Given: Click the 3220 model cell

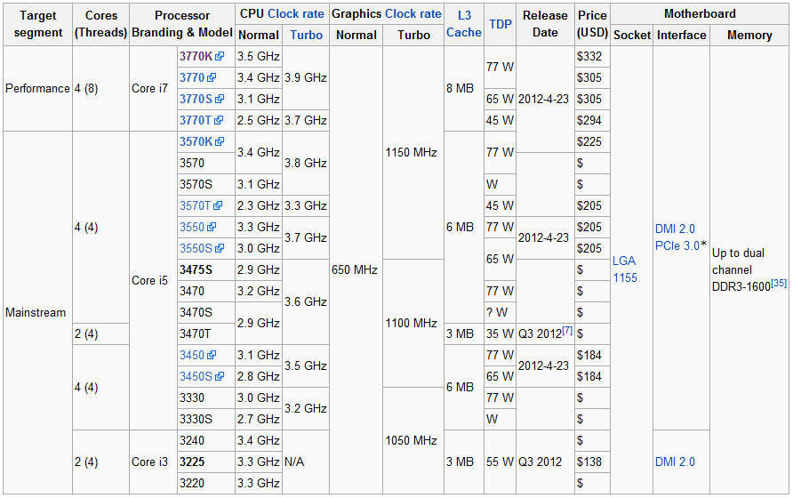Looking at the screenshot, I should click(x=206, y=483).
